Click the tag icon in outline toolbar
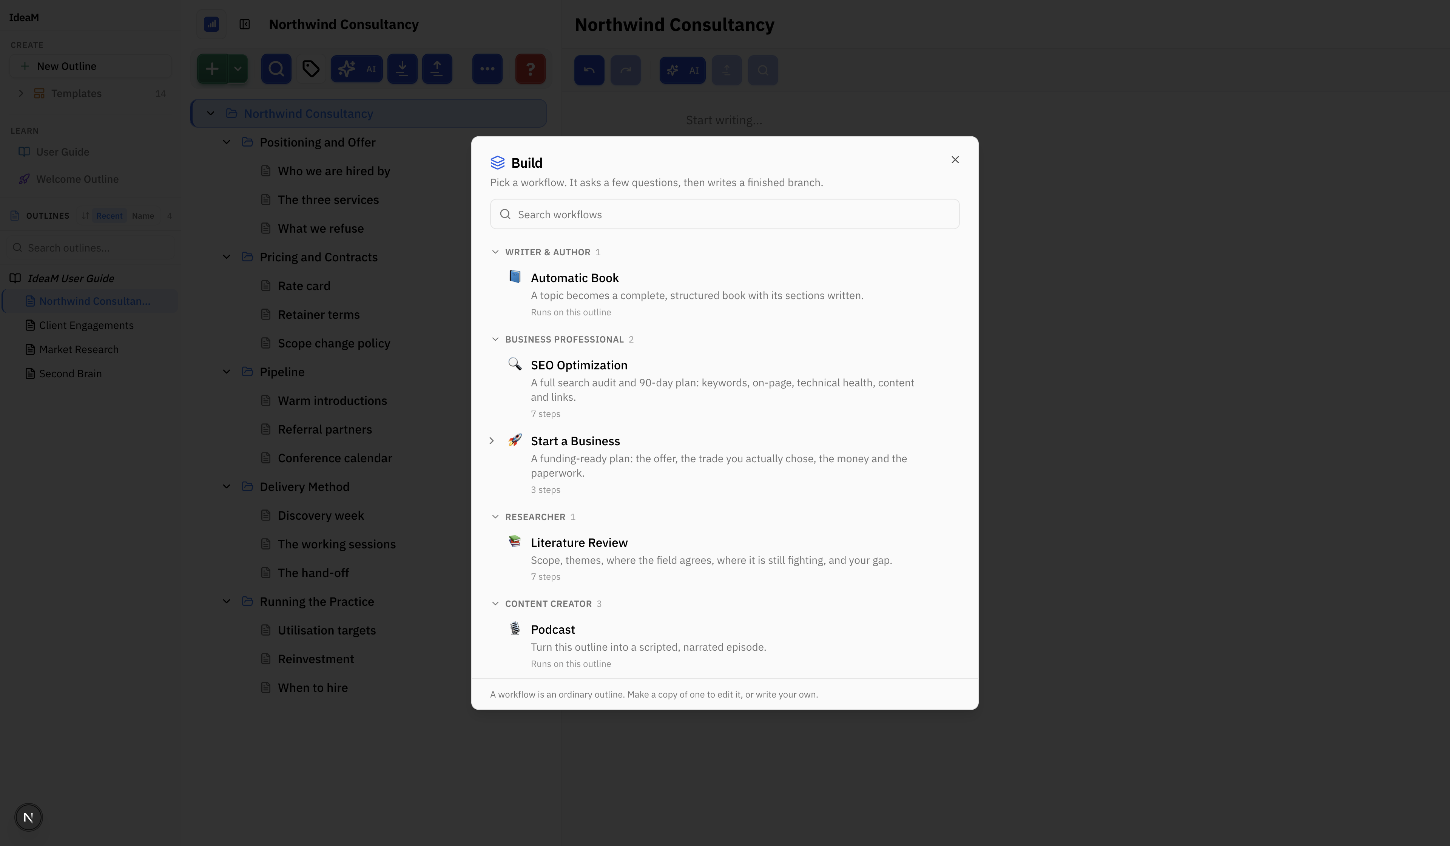 pyautogui.click(x=311, y=69)
